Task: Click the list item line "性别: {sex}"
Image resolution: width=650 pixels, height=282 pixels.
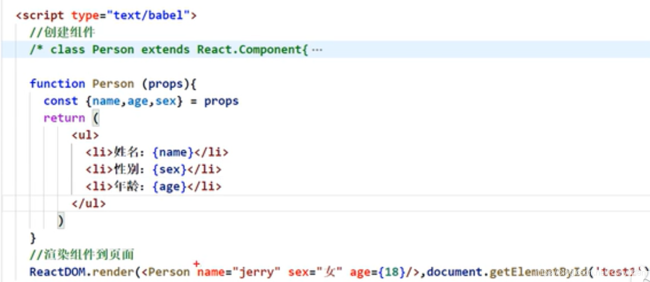Action: pos(154,170)
